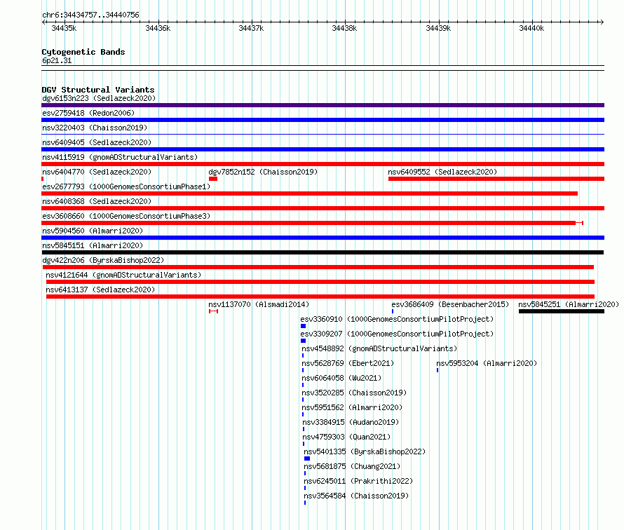Open nsv4121644 (gnomADStructuralVariants) label
The width and height of the screenshot is (624, 530).
[123, 275]
